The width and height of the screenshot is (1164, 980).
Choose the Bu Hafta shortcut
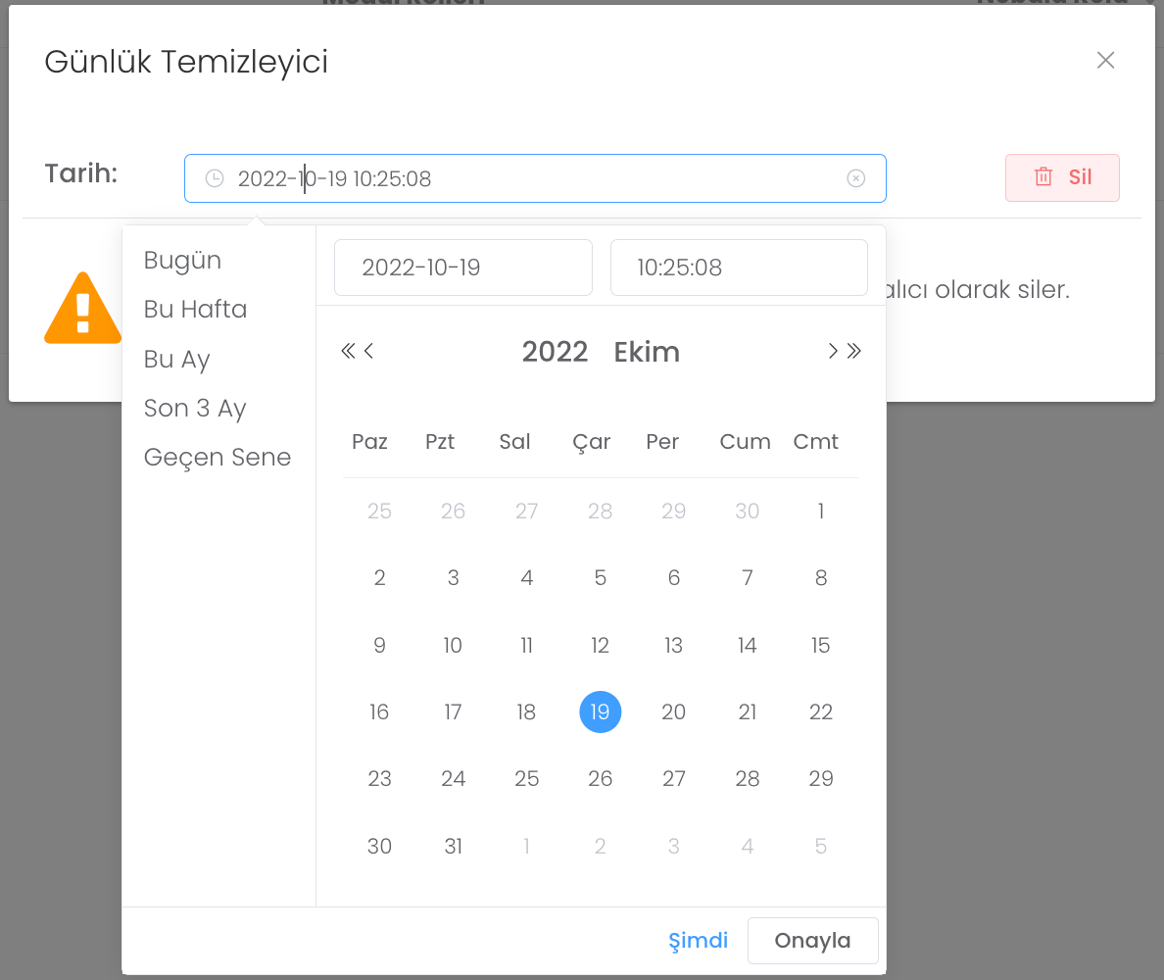click(x=195, y=310)
